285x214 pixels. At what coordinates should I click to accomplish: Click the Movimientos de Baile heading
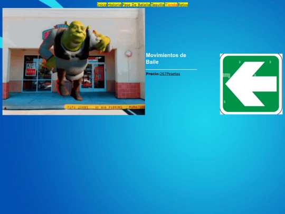point(166,59)
